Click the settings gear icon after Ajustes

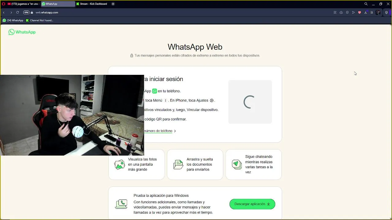tap(212, 101)
